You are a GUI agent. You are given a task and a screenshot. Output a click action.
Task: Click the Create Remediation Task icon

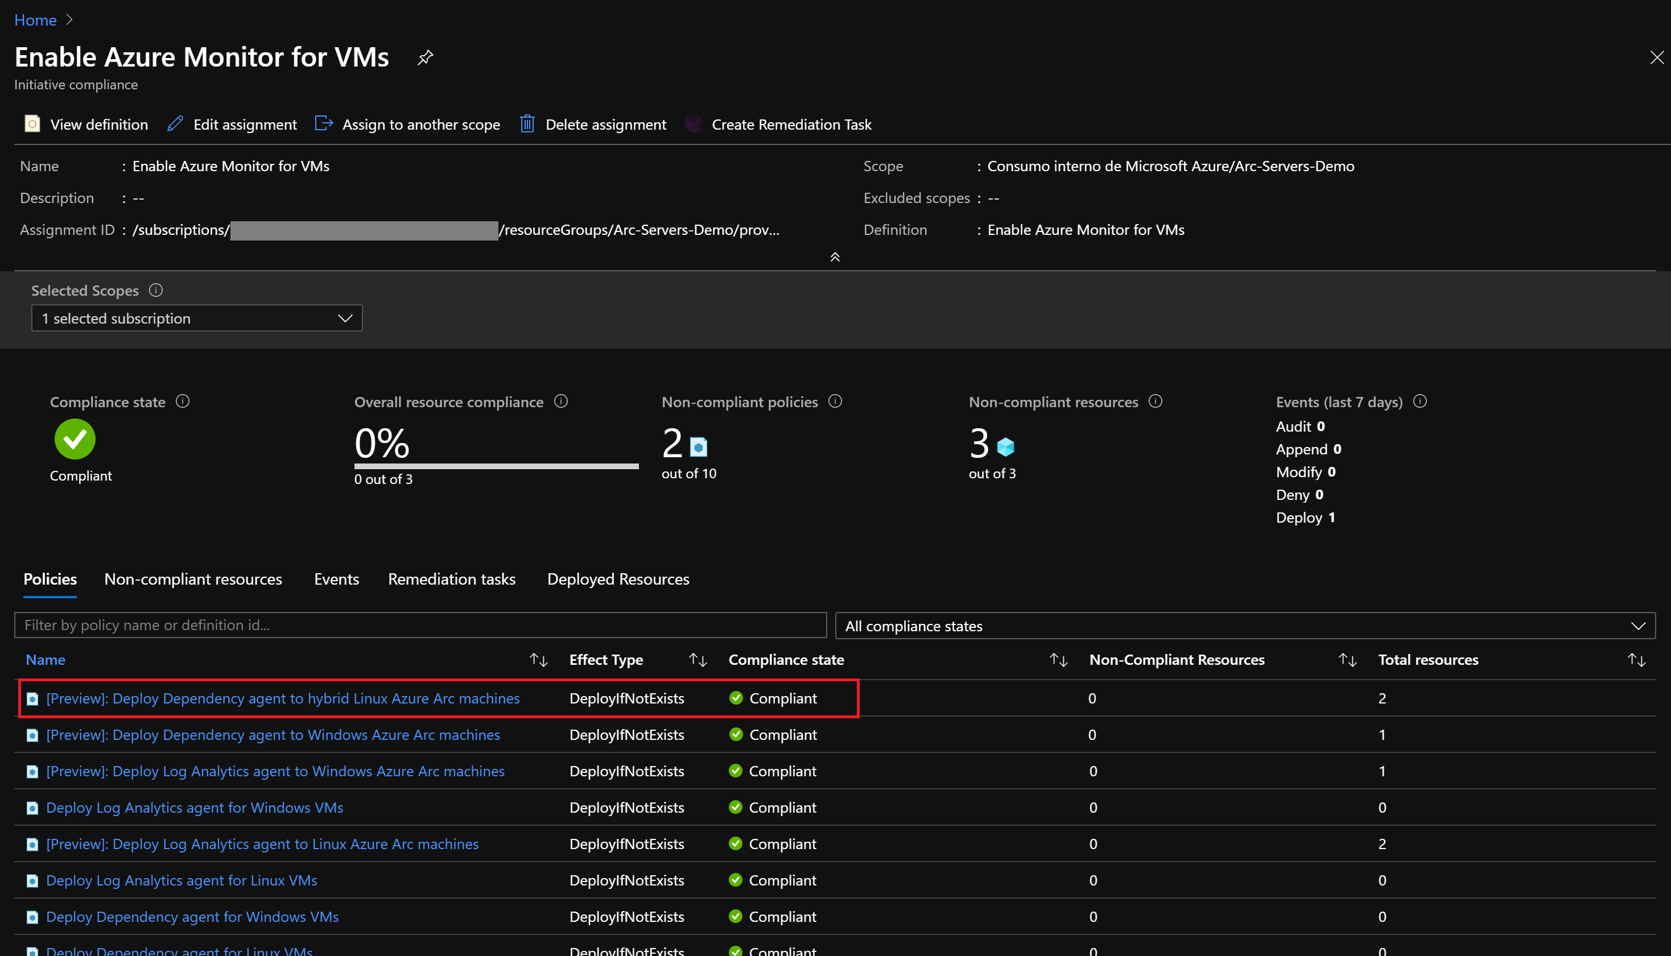694,124
